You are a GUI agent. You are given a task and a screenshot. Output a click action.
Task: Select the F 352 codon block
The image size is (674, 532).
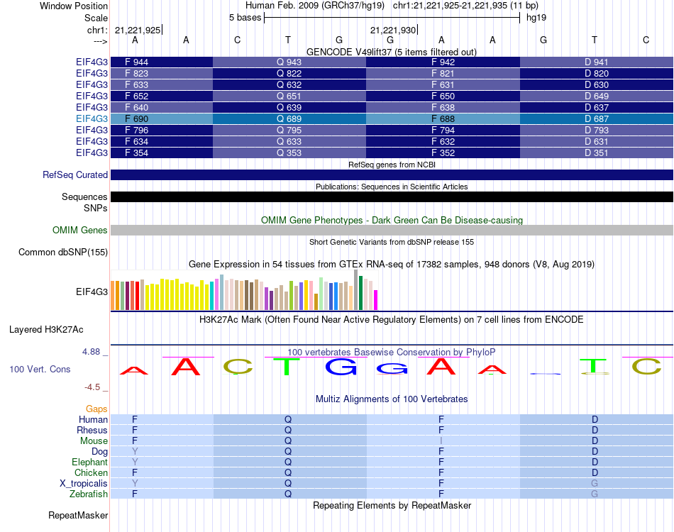point(443,153)
